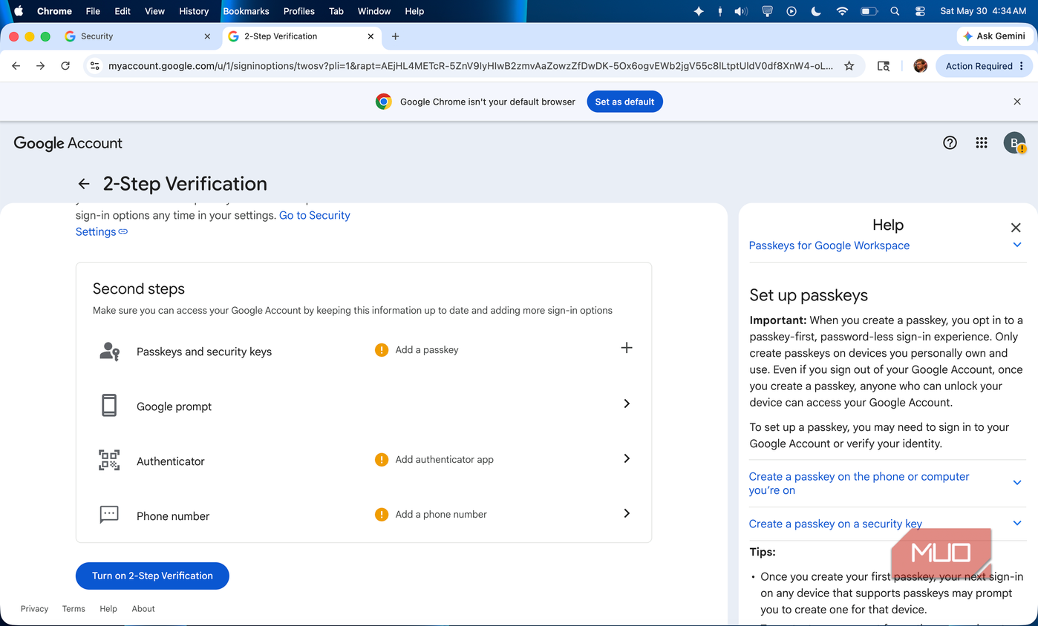Open the About footer link

point(143,609)
